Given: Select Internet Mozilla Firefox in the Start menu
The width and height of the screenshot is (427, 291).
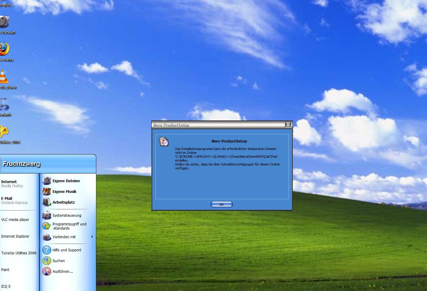Looking at the screenshot, I should 19,184.
